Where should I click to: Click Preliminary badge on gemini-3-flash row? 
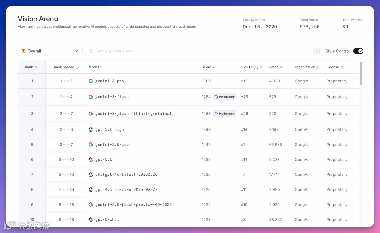(224, 97)
